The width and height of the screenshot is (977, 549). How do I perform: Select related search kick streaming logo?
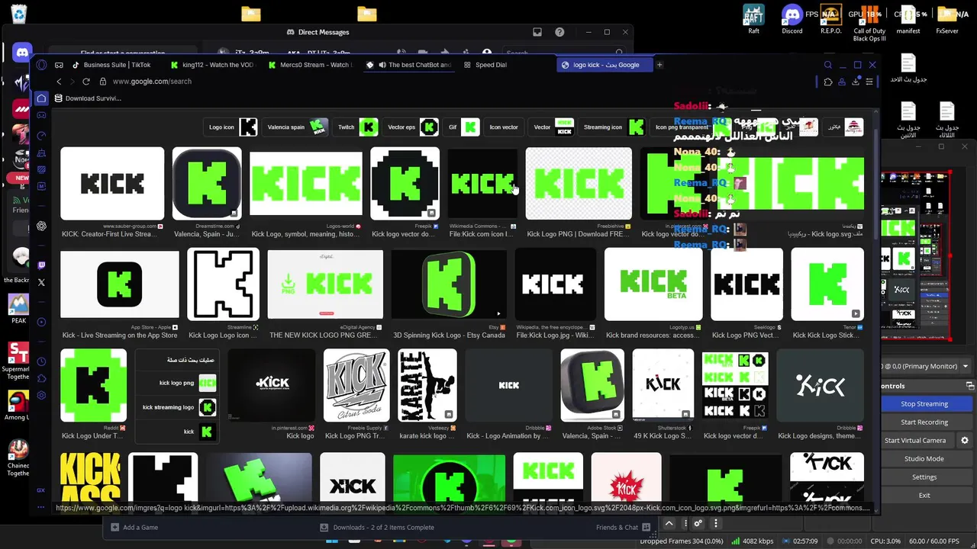point(176,407)
